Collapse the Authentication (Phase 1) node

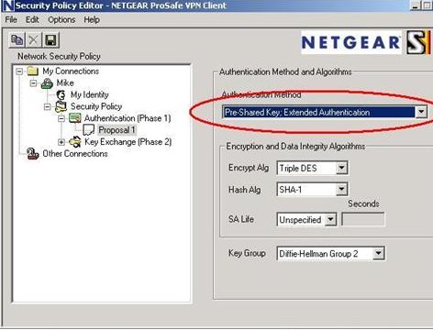coord(61,118)
